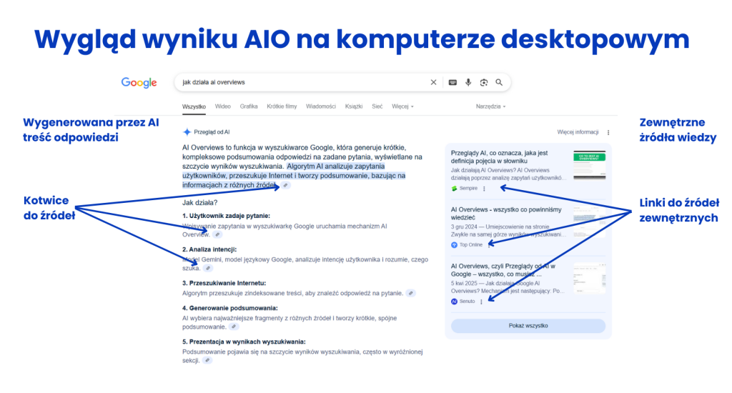The height and width of the screenshot is (393, 732).
Task: Click '1. Użytkownik zadaje pytanie:' text
Action: [x=226, y=216]
